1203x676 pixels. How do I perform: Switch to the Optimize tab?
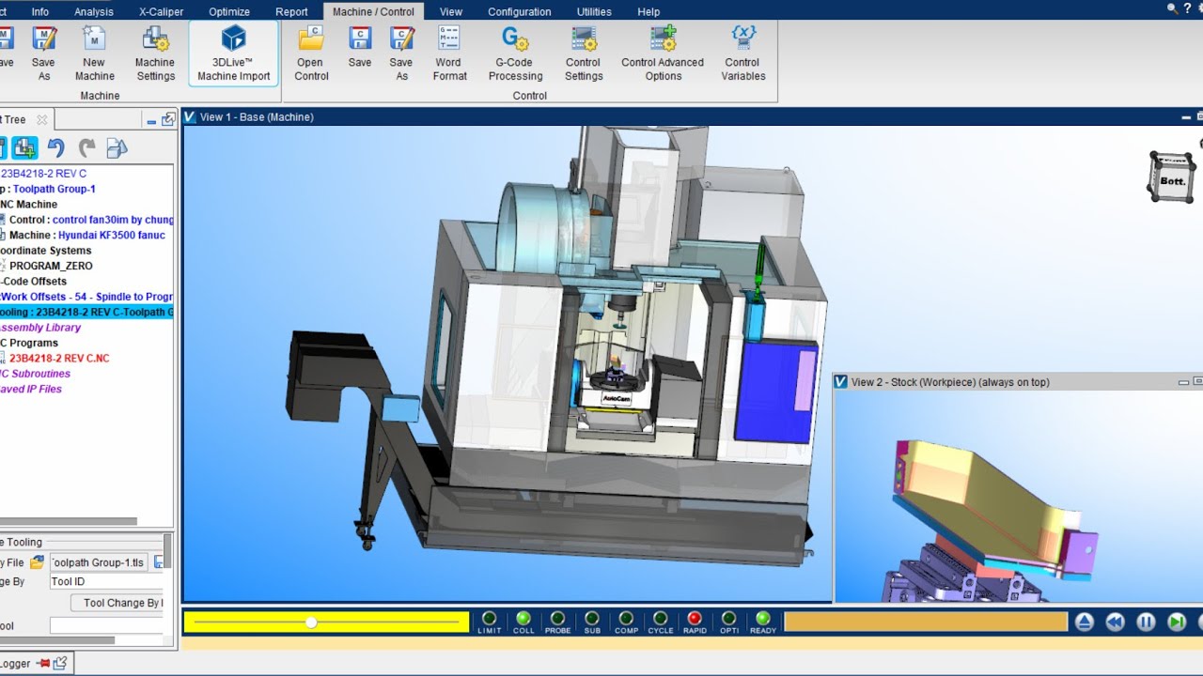(x=229, y=11)
